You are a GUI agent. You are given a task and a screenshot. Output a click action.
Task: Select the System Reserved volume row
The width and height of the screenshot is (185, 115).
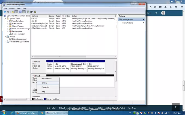coord(74,26)
